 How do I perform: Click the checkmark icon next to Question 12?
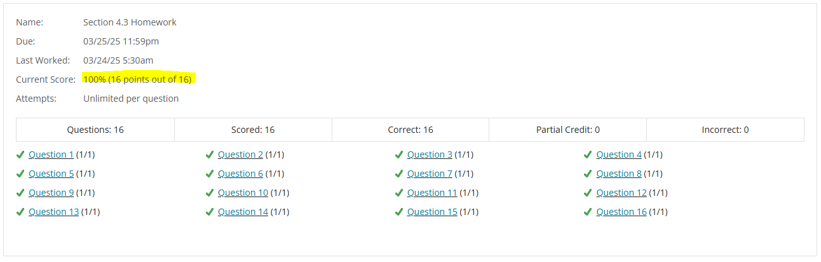(x=588, y=193)
